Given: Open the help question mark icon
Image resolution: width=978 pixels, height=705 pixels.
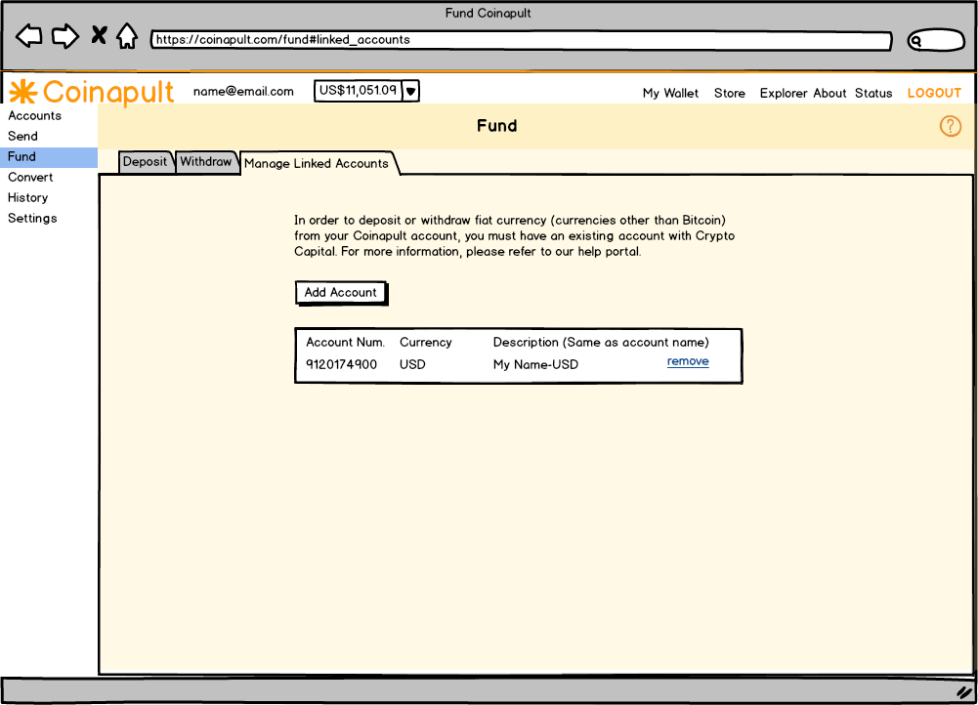Looking at the screenshot, I should [950, 126].
